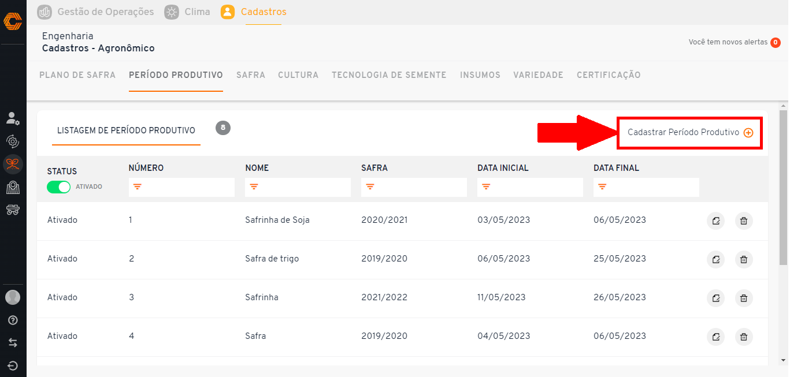790x377 pixels.
Task: Click the scrollbar up arrow
Action: [x=784, y=107]
